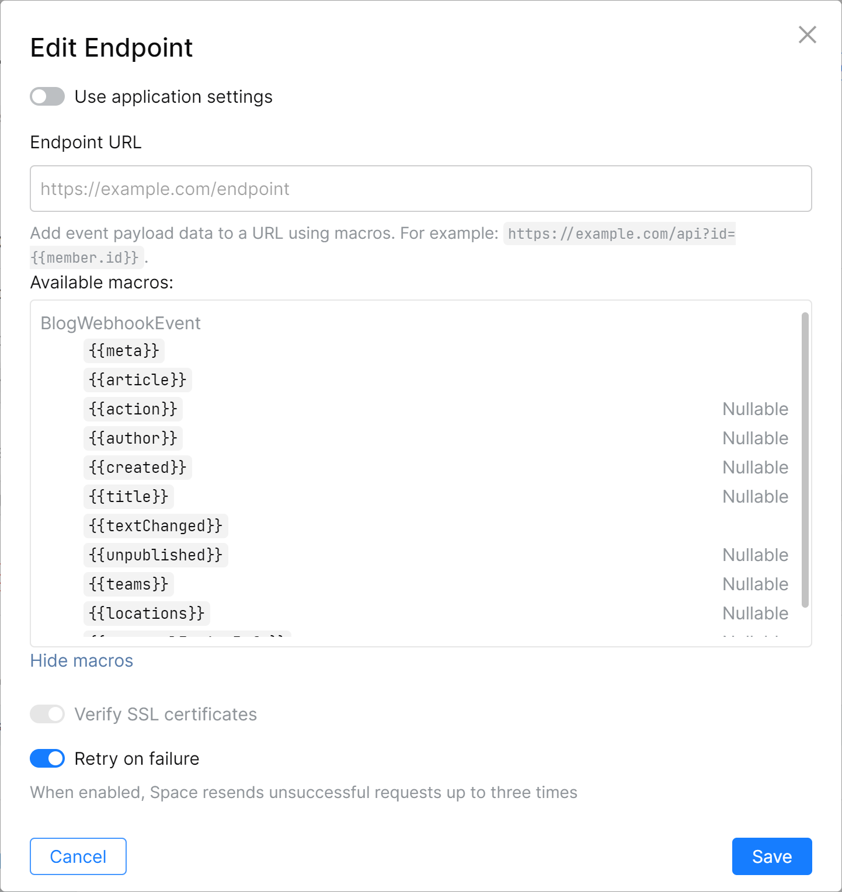Select the {{title}} macro
Screen dimensions: 842x892
click(128, 497)
